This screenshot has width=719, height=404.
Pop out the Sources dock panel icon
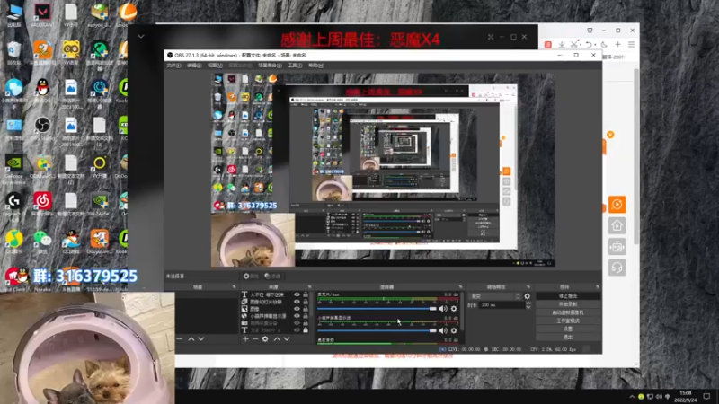coord(309,287)
